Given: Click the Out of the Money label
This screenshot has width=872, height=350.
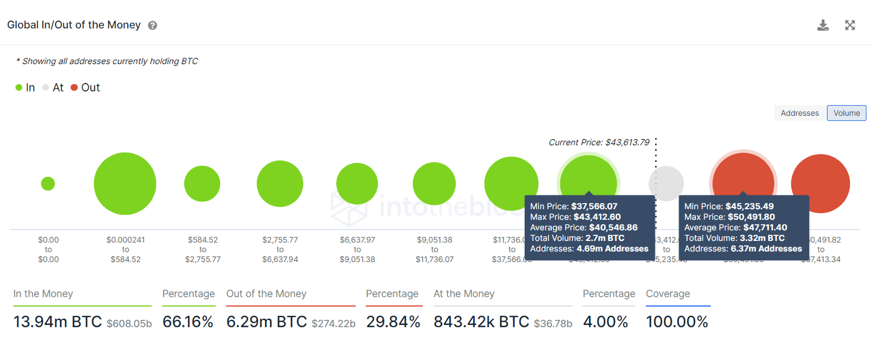Looking at the screenshot, I should pos(266,294).
